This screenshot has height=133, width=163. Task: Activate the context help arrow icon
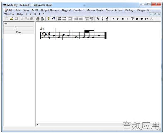(53, 19)
